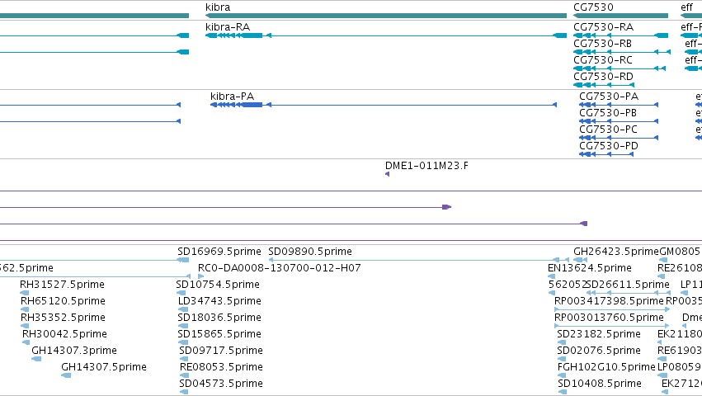Select protein label CG7530-PC
This screenshot has height=396, width=702.
click(609, 130)
